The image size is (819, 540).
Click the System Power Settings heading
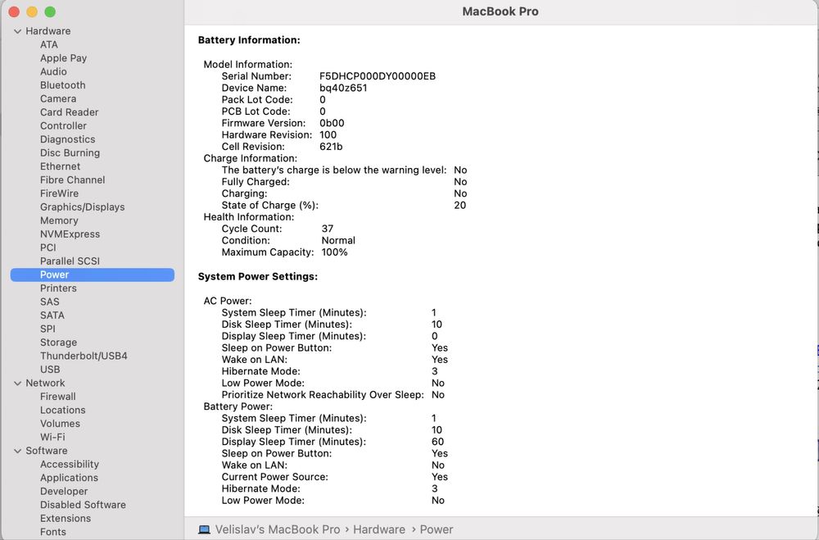[258, 276]
